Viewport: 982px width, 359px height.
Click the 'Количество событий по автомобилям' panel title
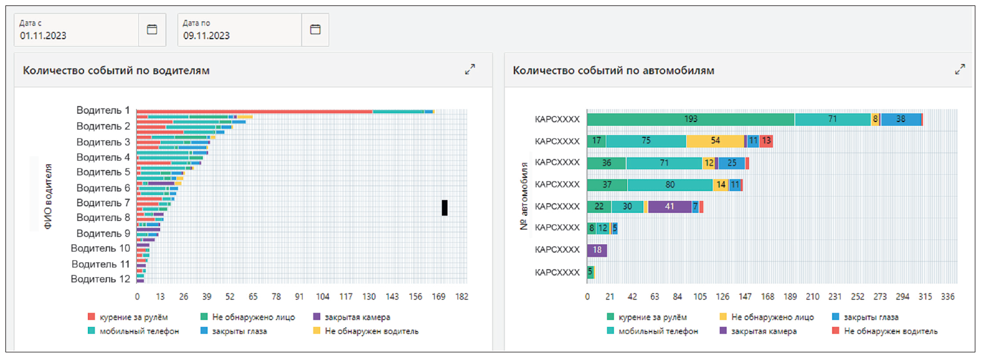[614, 70]
